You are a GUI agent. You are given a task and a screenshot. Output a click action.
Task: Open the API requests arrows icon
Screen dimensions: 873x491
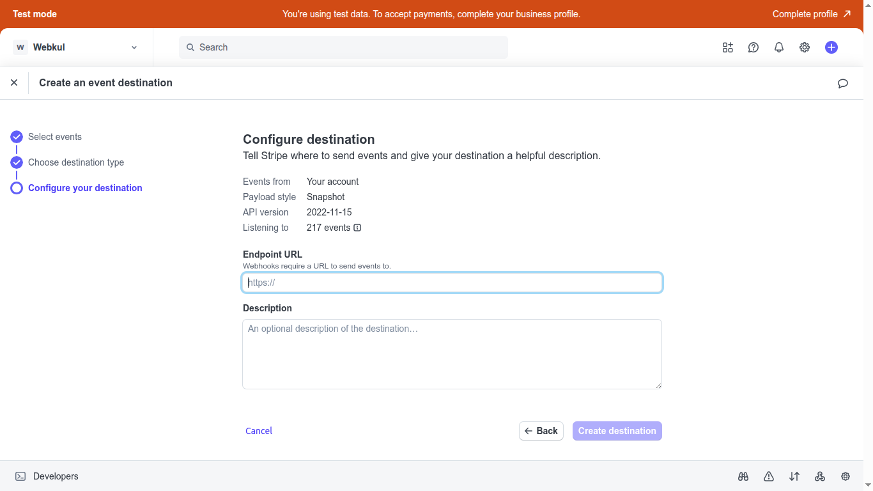click(x=794, y=476)
